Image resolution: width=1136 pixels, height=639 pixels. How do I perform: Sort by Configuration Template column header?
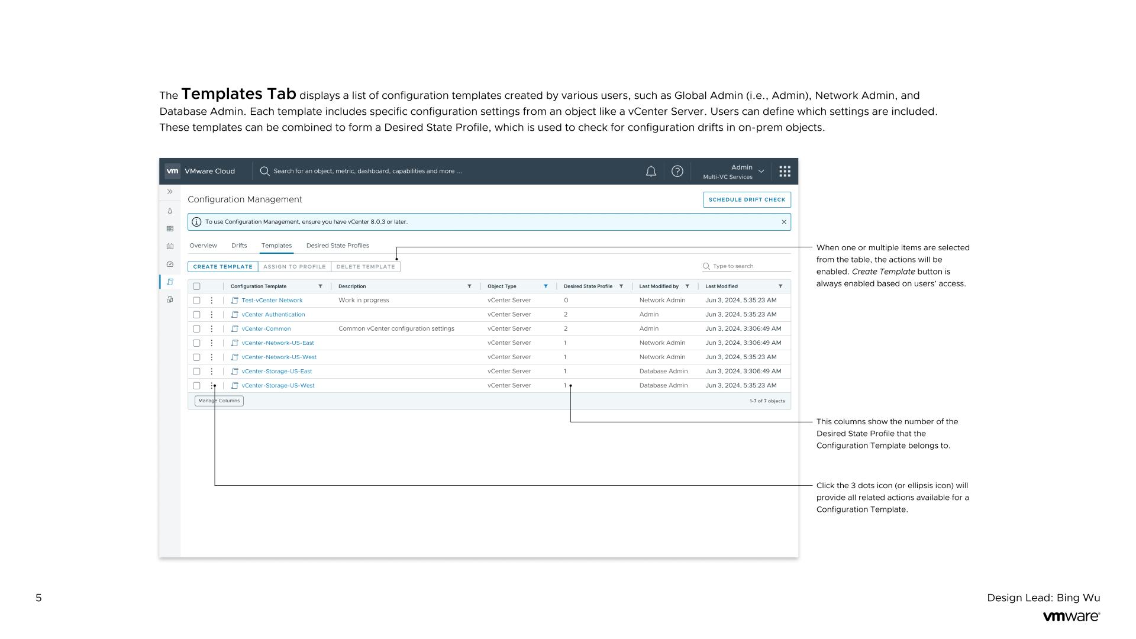coord(259,286)
